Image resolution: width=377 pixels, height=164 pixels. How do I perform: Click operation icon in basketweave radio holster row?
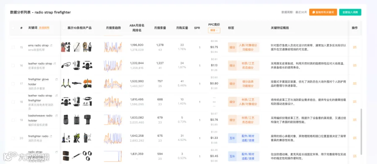coord(355,120)
